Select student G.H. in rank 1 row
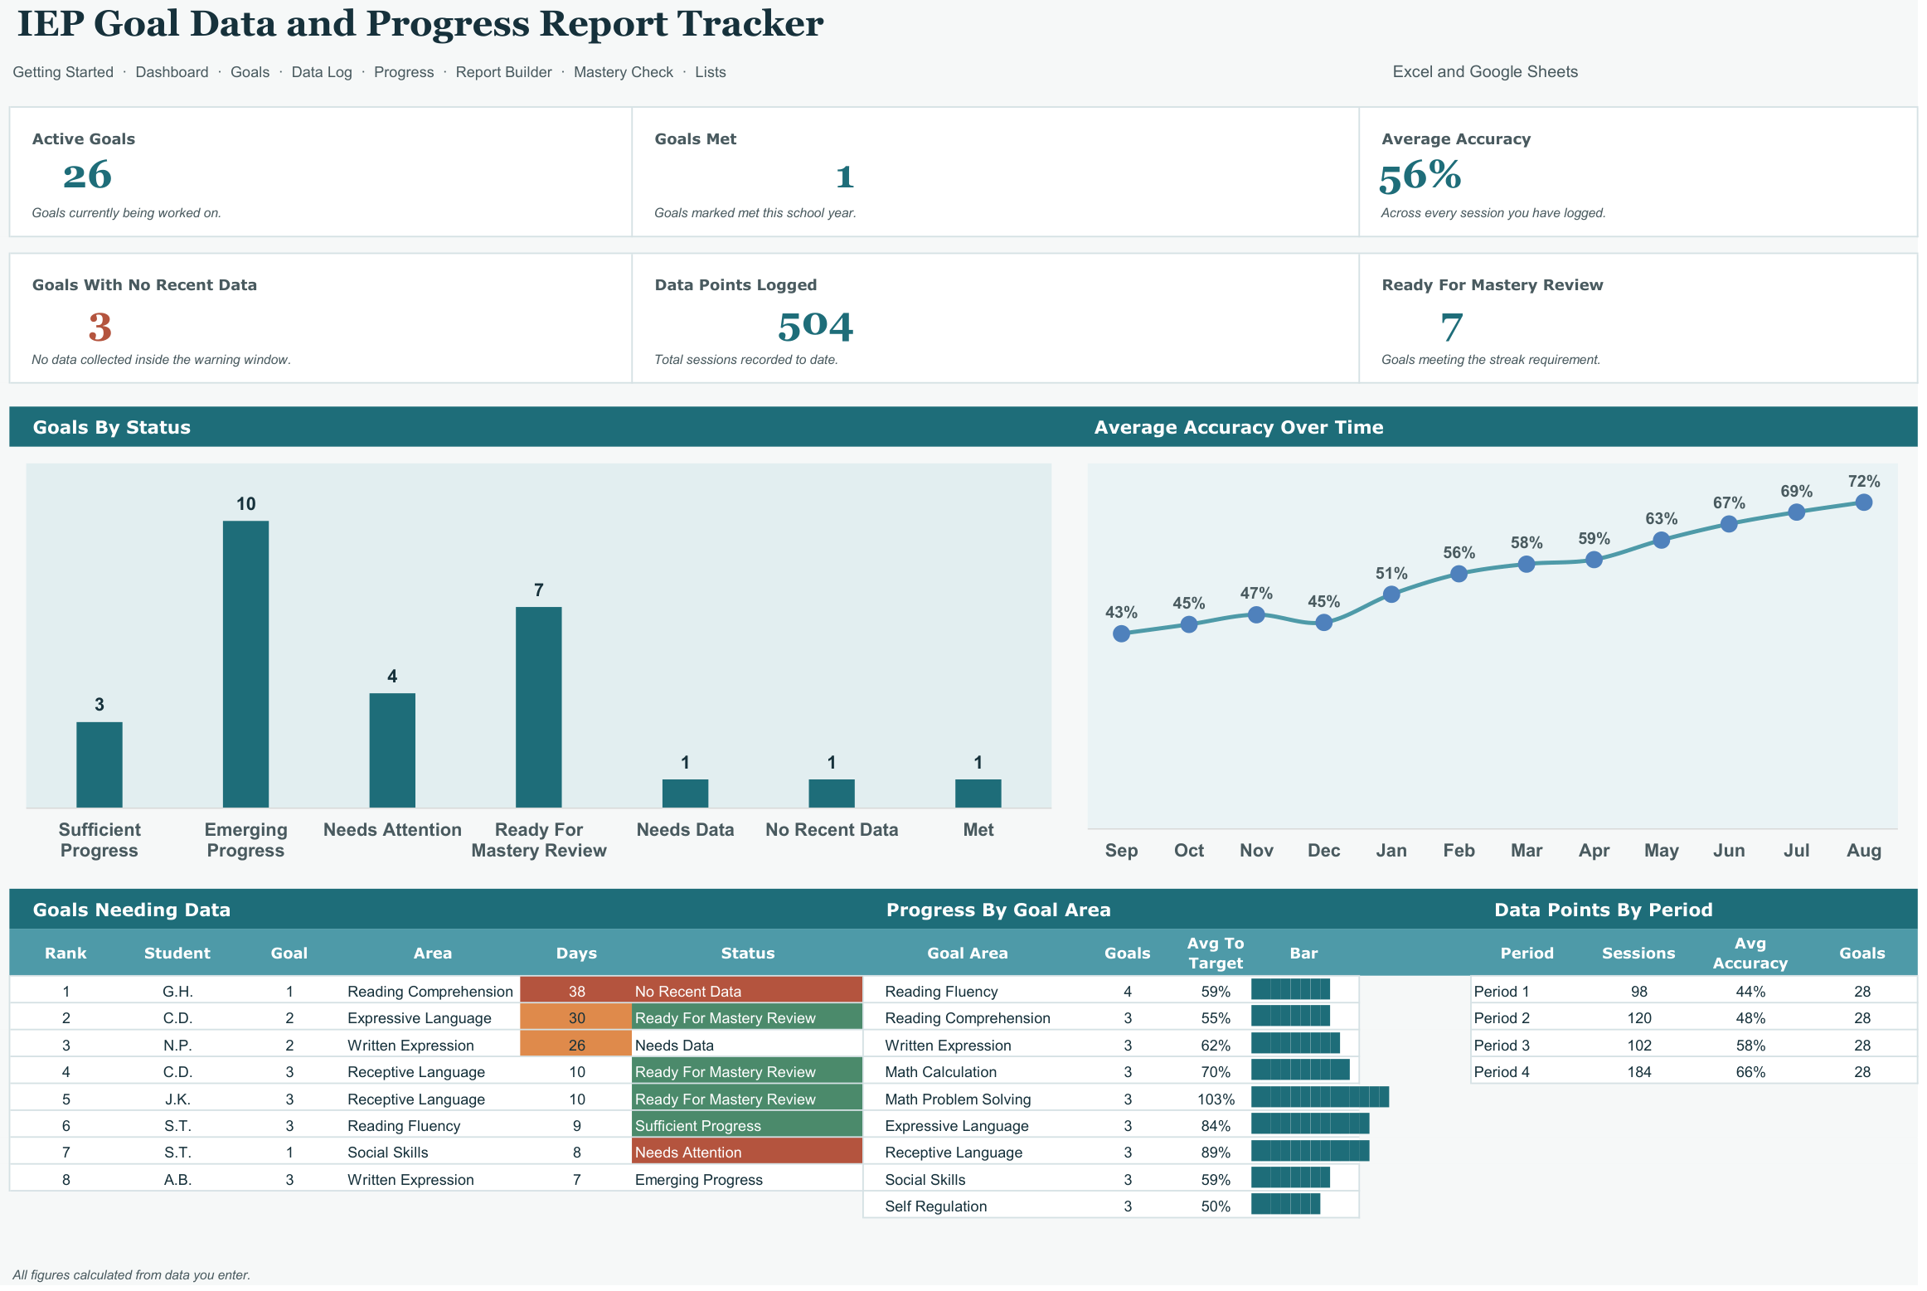The height and width of the screenshot is (1291, 1927). [177, 991]
